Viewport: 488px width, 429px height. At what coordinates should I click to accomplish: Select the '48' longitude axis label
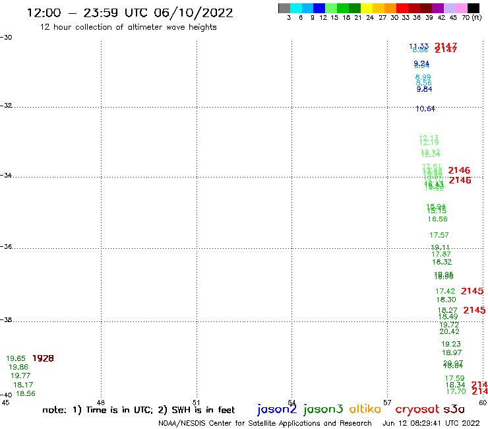click(x=101, y=403)
